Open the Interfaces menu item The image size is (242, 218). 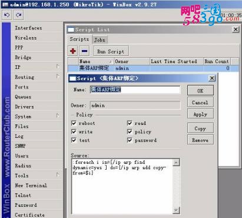(x=28, y=28)
